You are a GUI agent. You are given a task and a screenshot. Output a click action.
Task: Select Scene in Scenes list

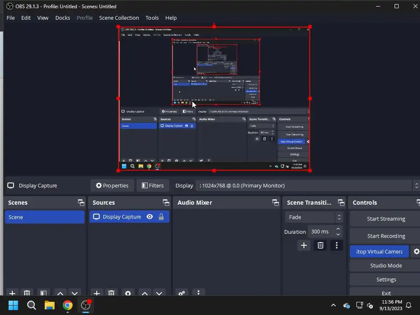[x=45, y=217]
